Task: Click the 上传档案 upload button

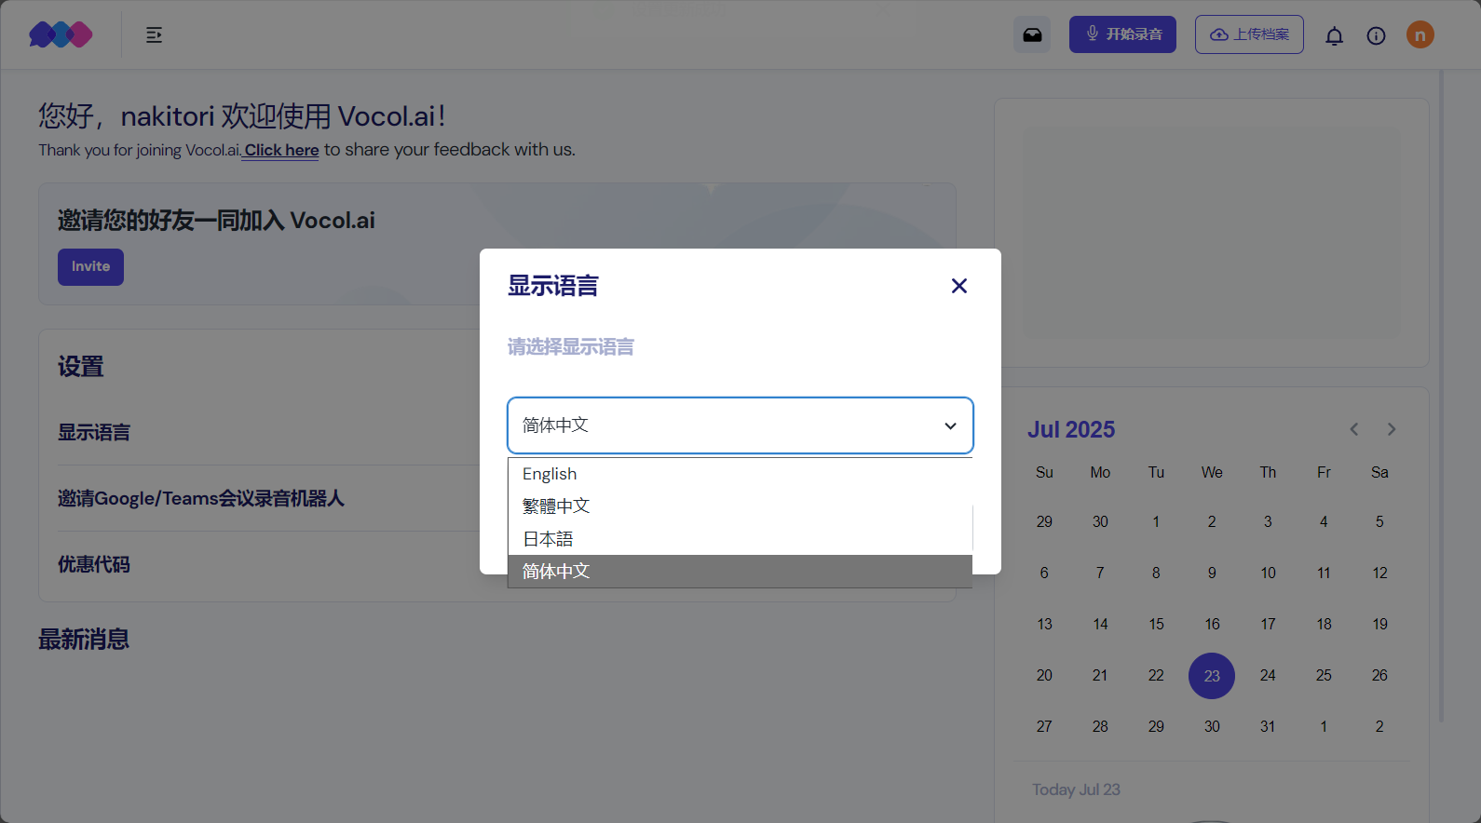Action: pos(1249,34)
